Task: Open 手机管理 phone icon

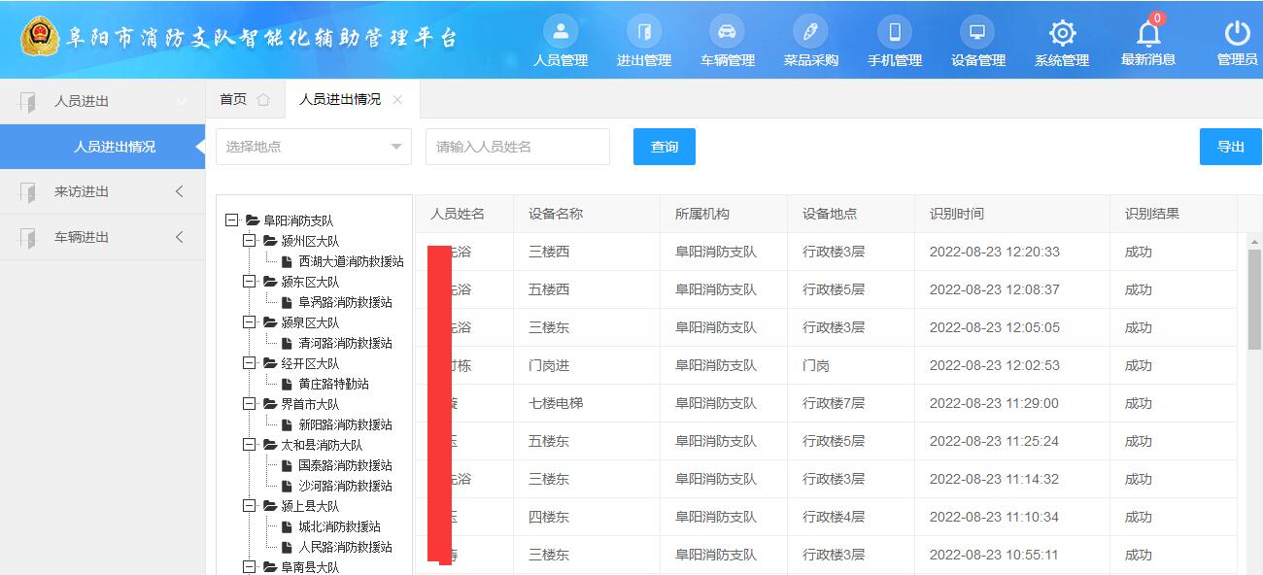Action: pos(894,33)
